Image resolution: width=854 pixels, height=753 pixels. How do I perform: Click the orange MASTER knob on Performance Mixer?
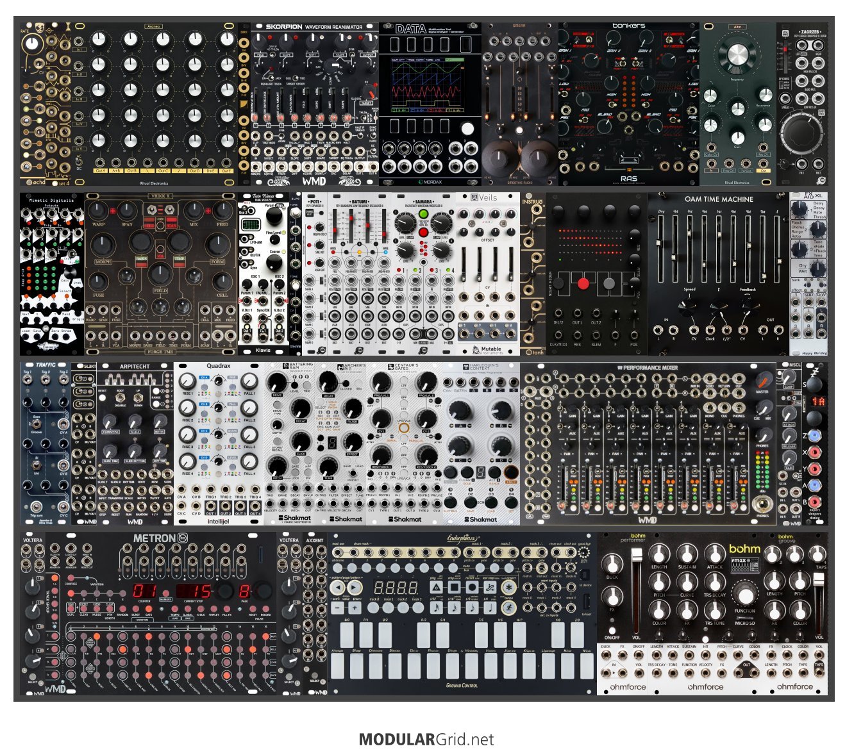(763, 379)
